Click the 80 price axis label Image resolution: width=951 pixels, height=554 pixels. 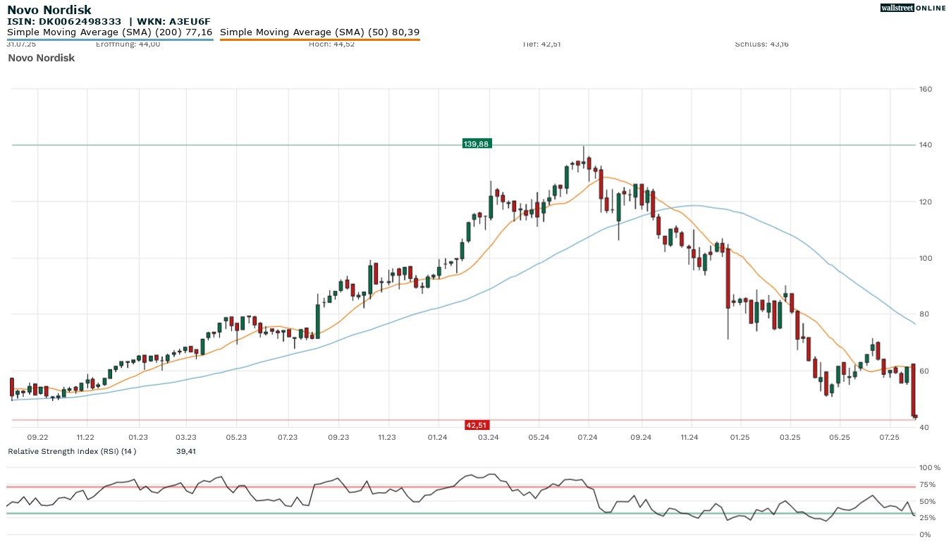tap(923, 314)
